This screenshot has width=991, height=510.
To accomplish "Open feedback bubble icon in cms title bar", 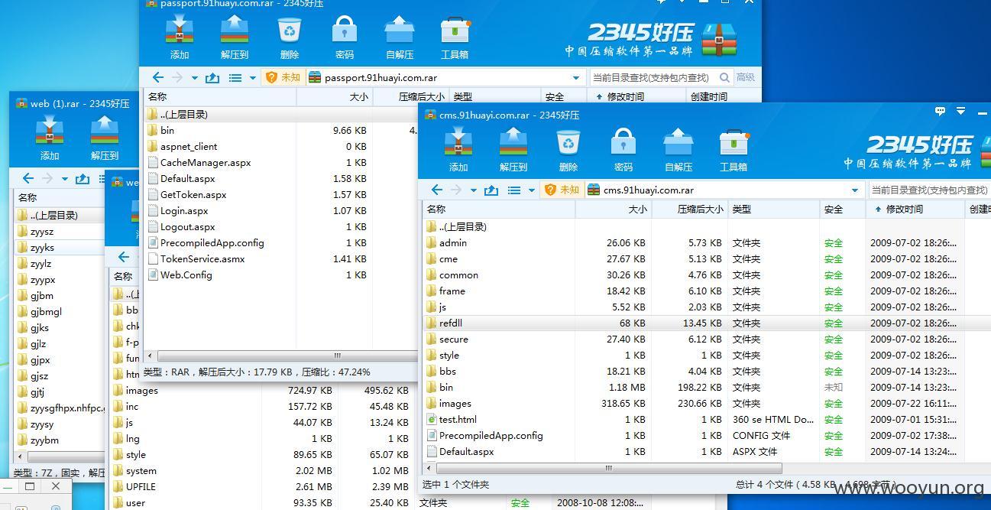I will (940, 112).
